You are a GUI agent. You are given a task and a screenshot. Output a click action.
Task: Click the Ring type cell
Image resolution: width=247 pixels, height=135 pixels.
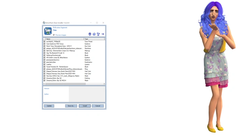pos(86,69)
